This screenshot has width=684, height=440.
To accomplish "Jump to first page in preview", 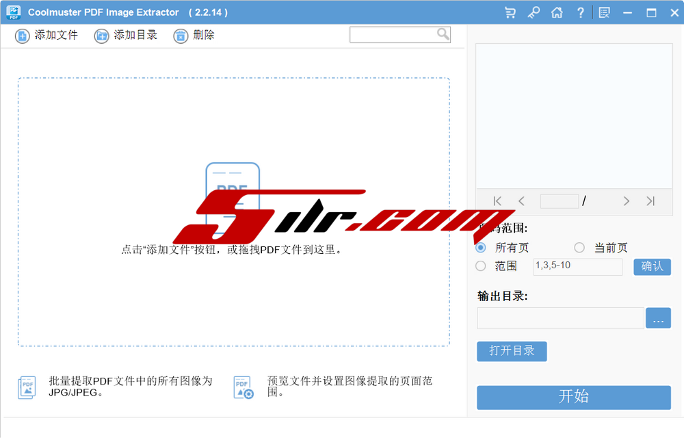I will click(497, 201).
